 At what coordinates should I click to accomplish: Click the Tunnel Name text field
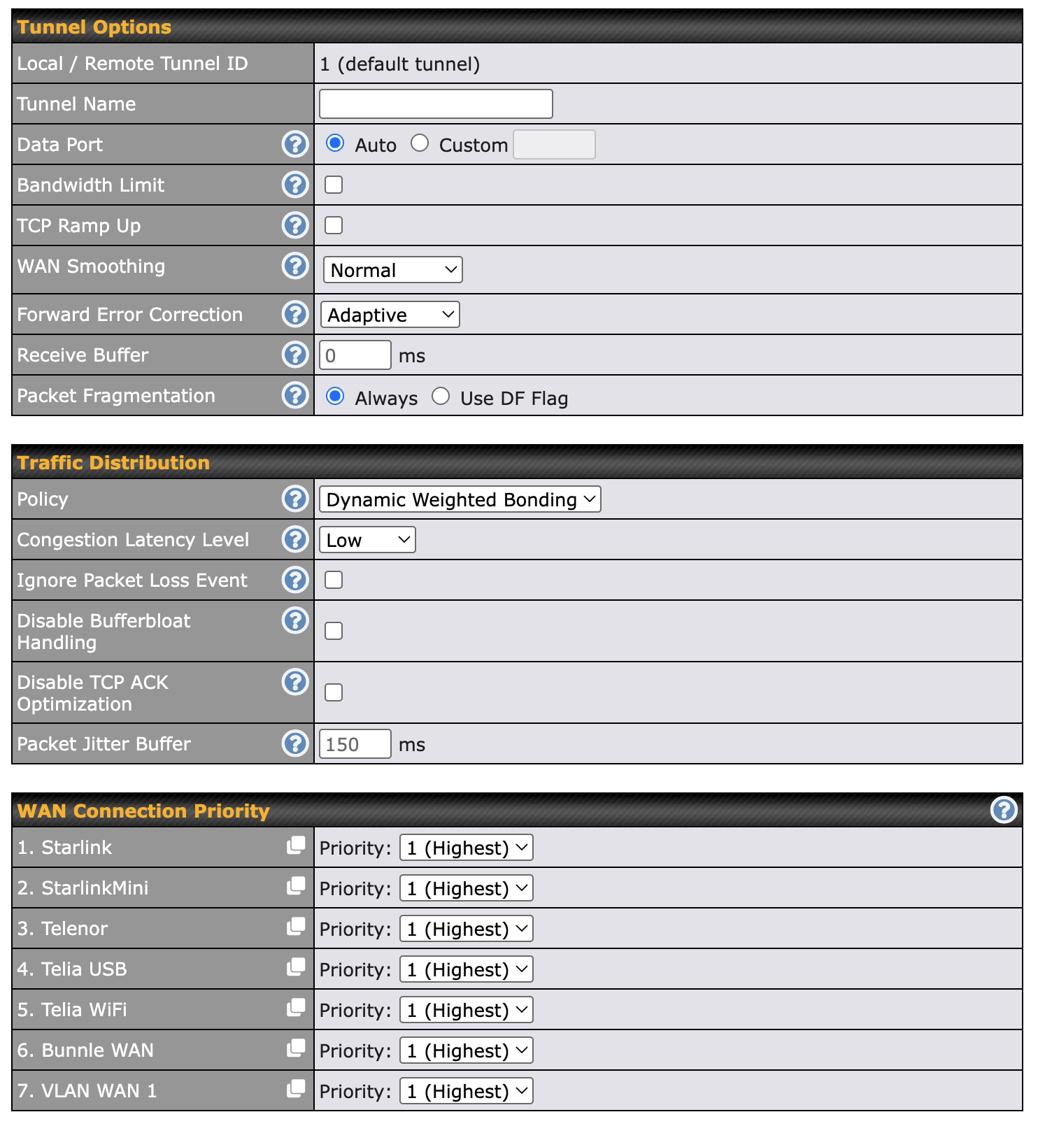(436, 104)
